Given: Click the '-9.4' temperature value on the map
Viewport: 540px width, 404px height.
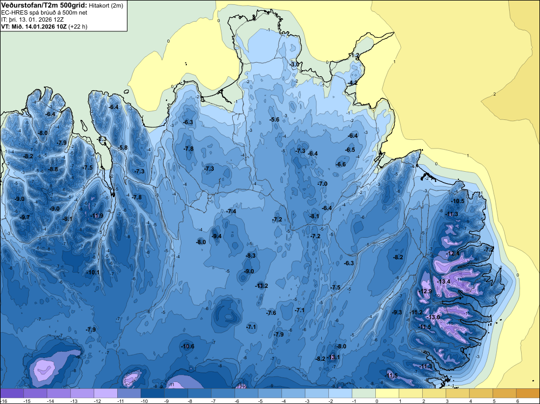Looking at the screenshot, I should [x=217, y=236].
